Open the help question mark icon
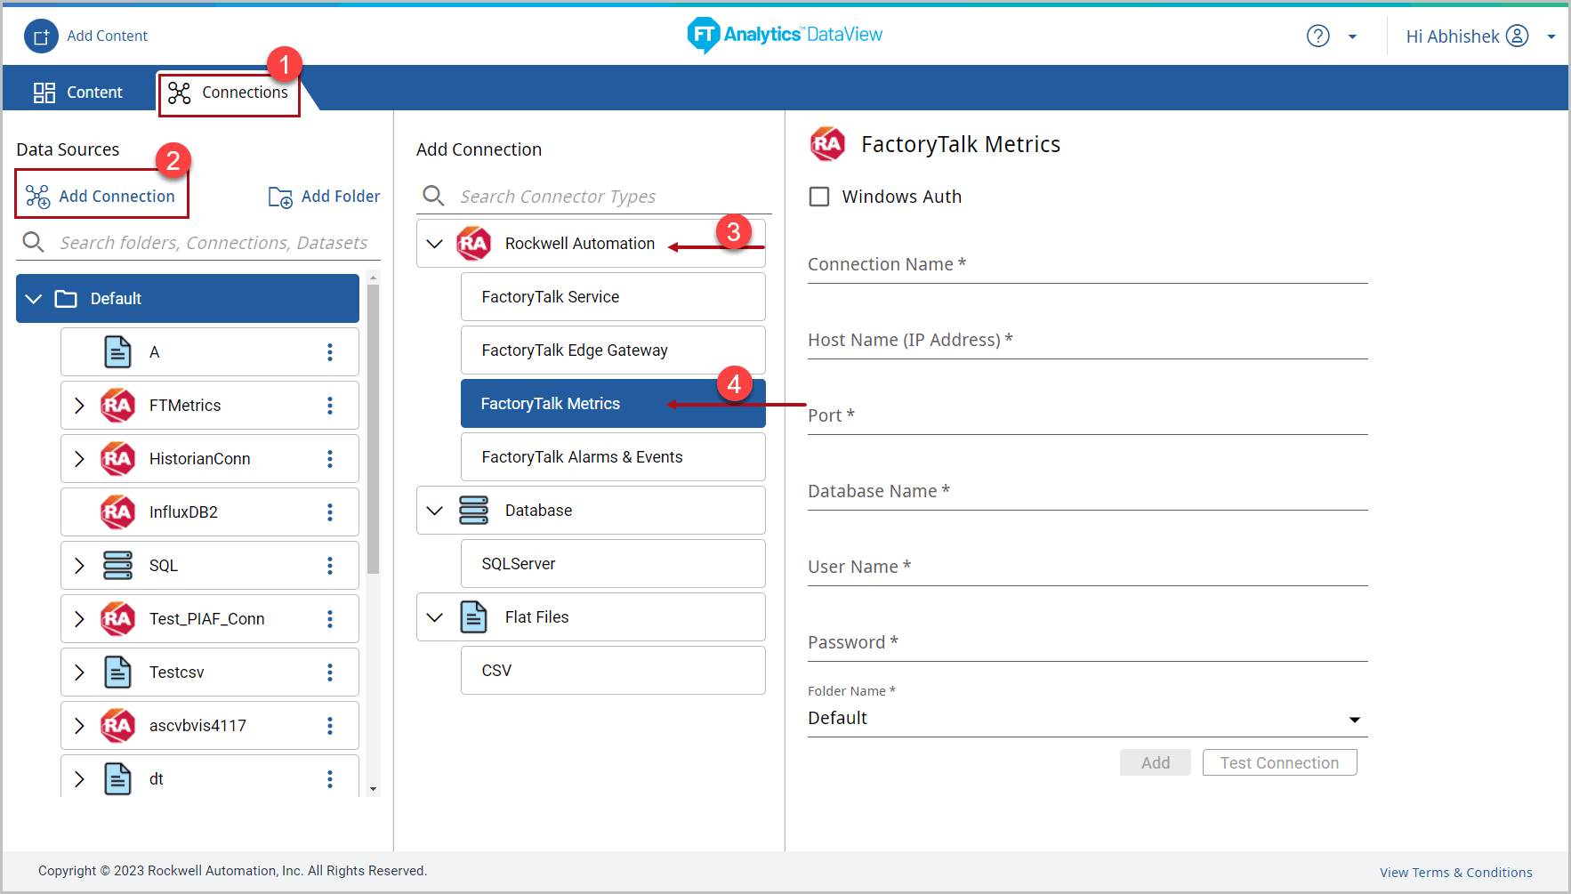This screenshot has width=1571, height=894. click(x=1317, y=36)
